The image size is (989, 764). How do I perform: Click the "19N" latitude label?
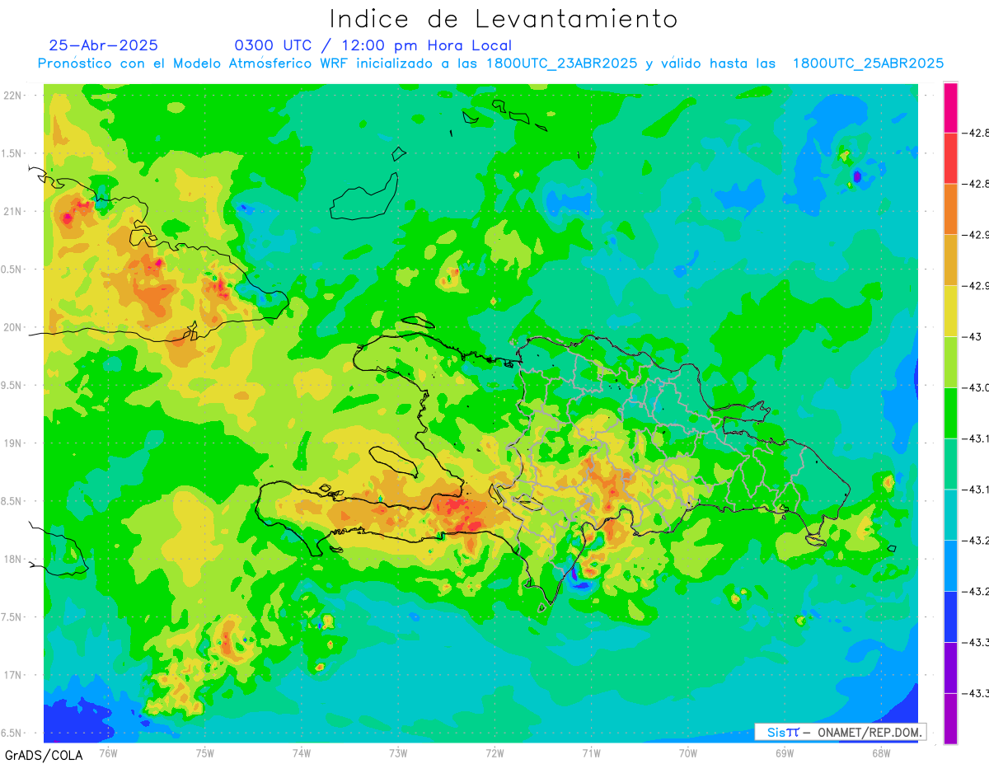tap(14, 443)
